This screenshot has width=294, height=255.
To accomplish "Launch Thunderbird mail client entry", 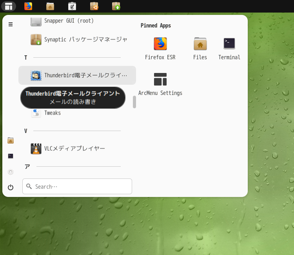I will (x=77, y=75).
